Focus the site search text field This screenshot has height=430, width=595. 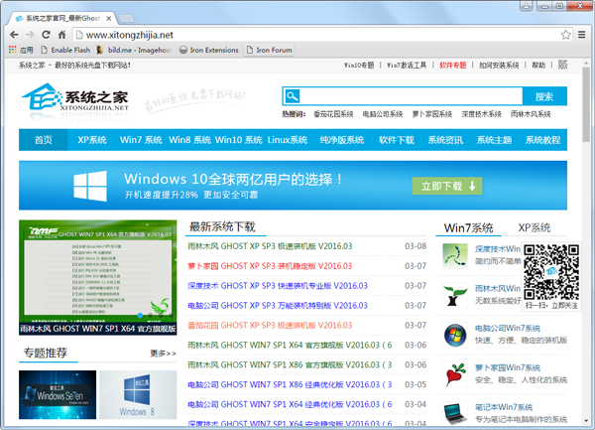point(412,96)
